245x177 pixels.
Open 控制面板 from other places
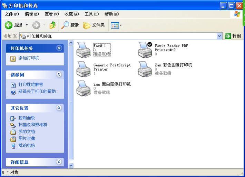27,118
